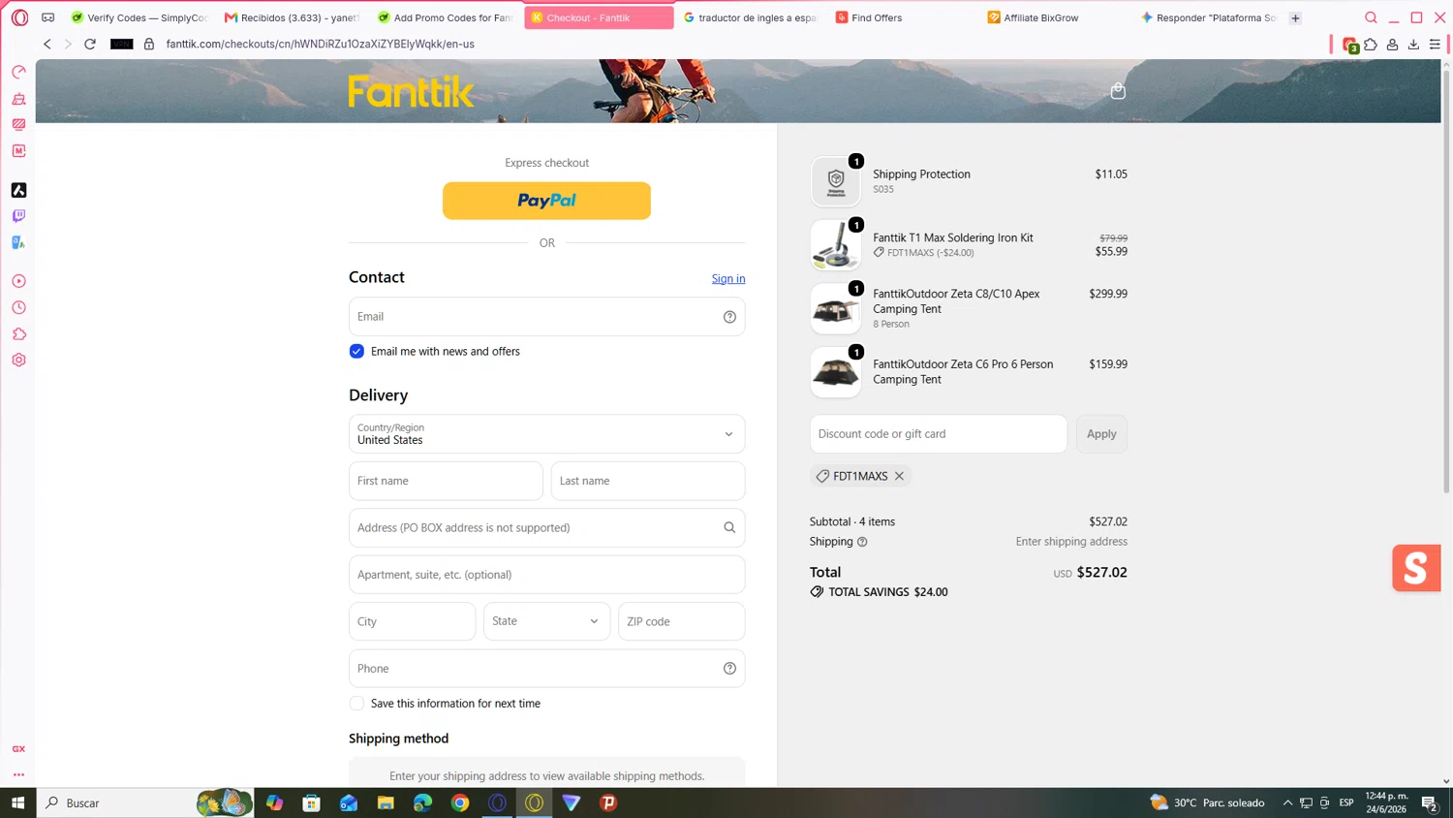
Task: Focus the ZIP code field
Action: coord(682,621)
